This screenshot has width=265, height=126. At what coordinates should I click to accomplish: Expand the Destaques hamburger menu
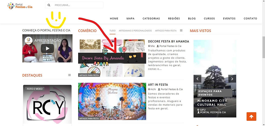tap(69, 75)
